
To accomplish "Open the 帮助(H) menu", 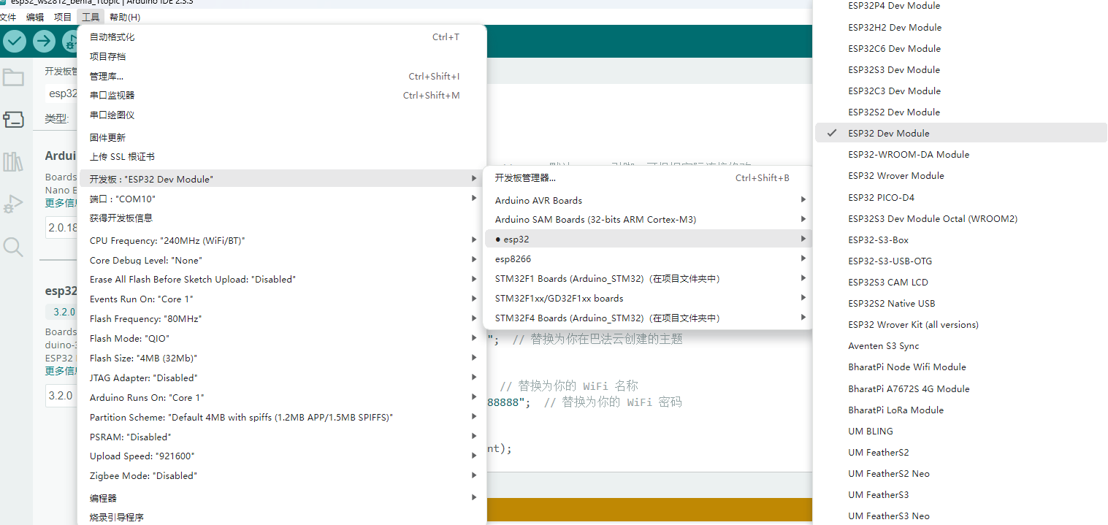I will (x=125, y=17).
